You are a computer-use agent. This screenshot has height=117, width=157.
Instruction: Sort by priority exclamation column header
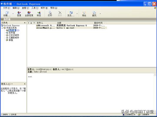[x=29, y=23]
